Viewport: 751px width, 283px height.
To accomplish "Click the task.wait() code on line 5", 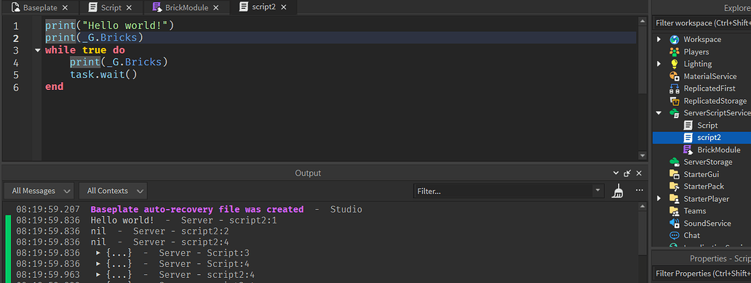I will [x=103, y=75].
